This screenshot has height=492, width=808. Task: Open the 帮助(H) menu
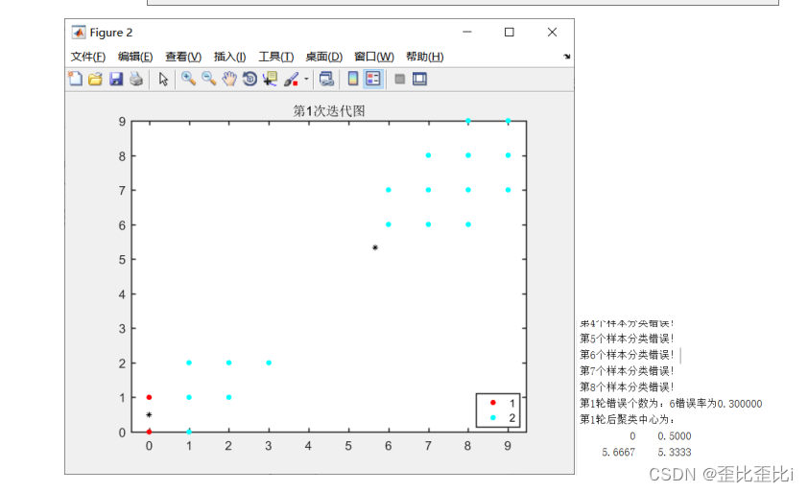(424, 57)
